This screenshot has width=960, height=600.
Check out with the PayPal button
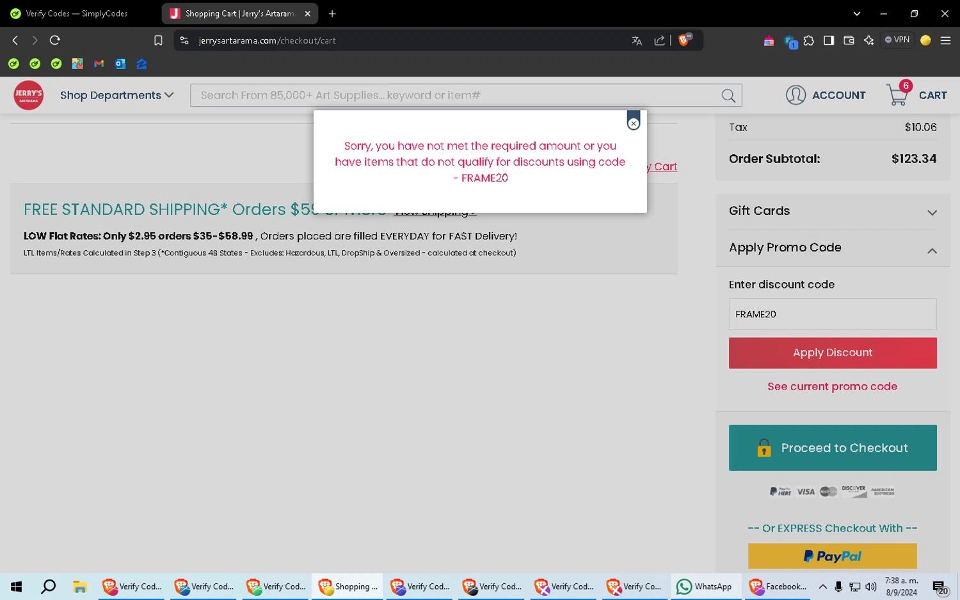point(833,557)
